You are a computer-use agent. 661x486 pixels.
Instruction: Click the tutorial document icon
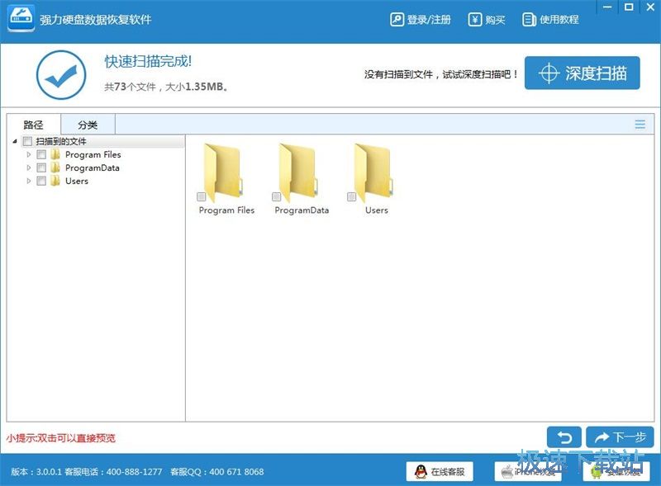(529, 19)
